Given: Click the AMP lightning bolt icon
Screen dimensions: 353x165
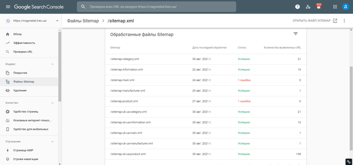Looking at the screenshot, I should pyautogui.click(x=8, y=150).
